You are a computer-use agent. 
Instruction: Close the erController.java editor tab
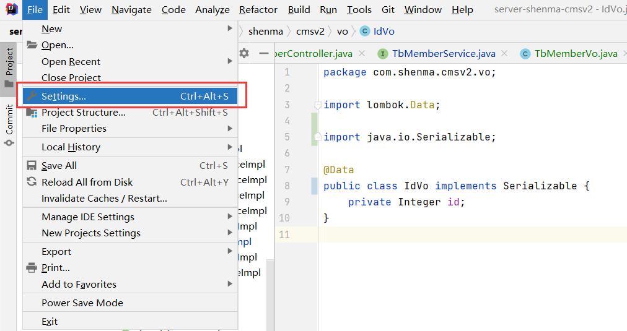click(361, 53)
